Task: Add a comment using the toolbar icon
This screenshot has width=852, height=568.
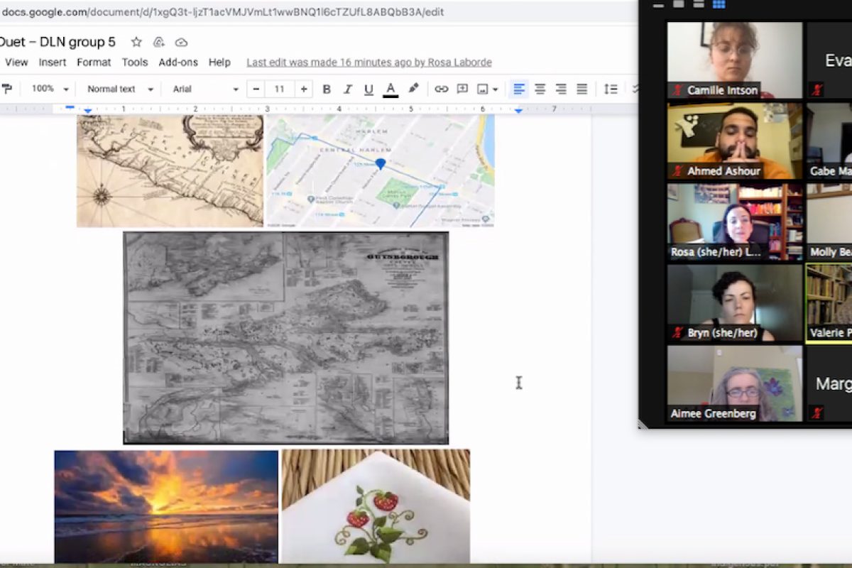Action: [x=462, y=89]
